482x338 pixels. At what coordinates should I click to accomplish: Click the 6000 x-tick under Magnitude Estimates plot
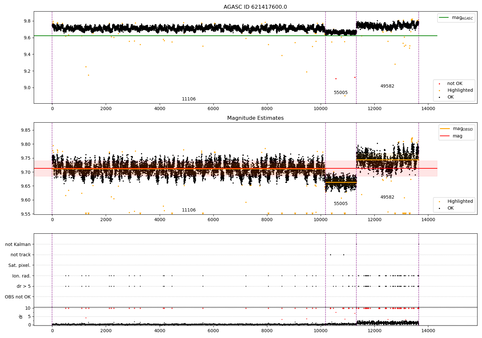(213, 220)
